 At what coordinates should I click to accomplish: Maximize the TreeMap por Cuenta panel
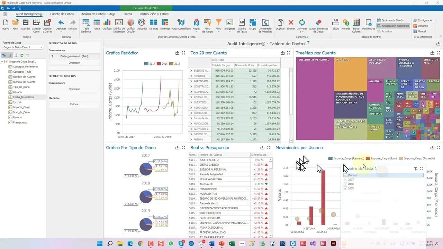439,53
